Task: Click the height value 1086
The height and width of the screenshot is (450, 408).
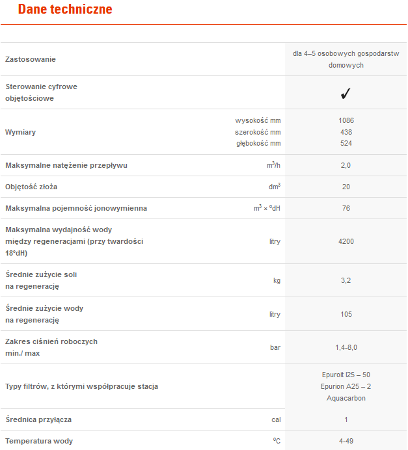Action: [346, 120]
